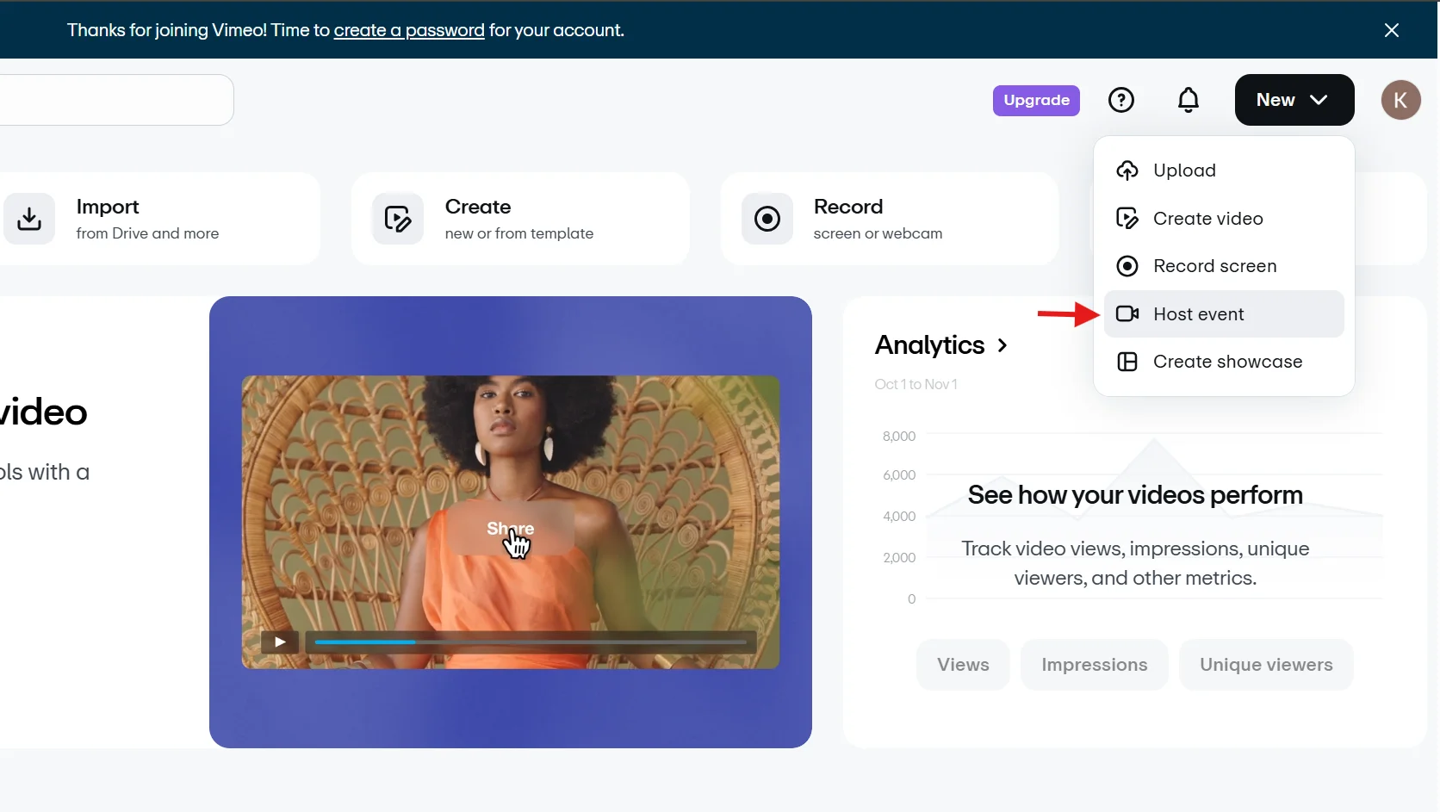Select Create video menu entry
This screenshot has height=812, width=1440.
(1207, 219)
